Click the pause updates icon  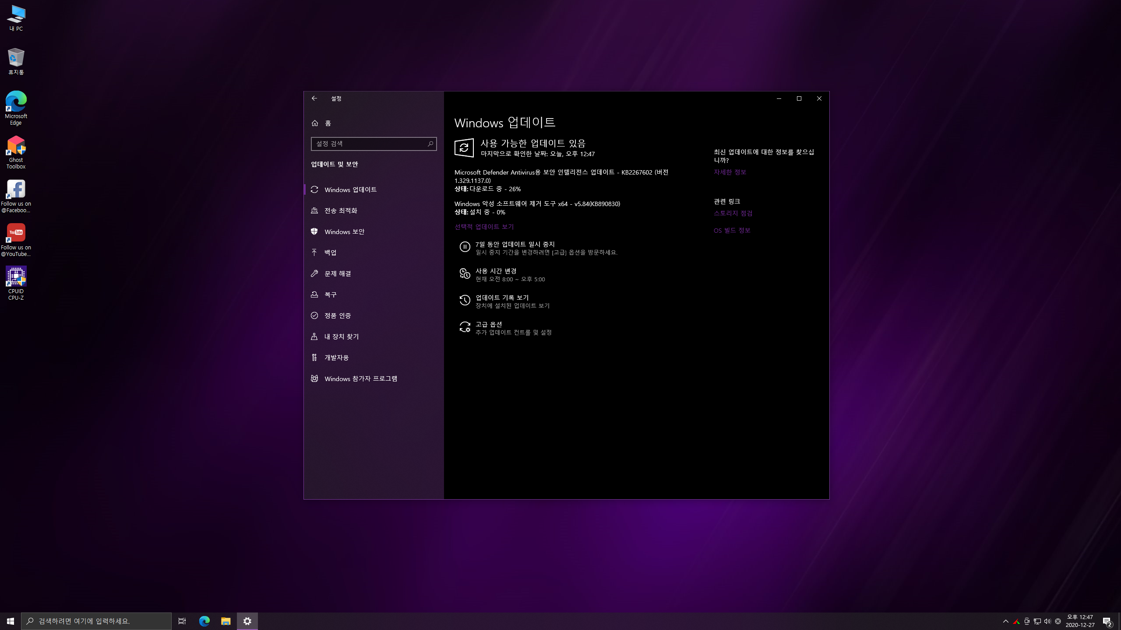465,247
